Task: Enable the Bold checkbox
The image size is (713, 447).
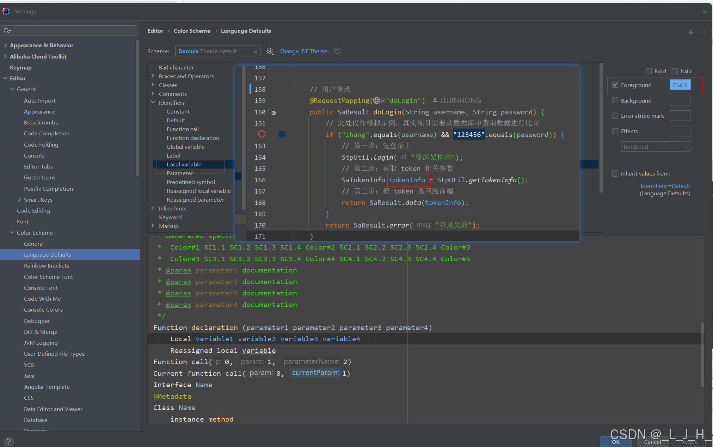Action: (x=649, y=71)
